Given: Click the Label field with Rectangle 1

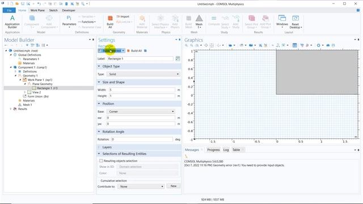Looking at the screenshot, I should click(x=140, y=59).
